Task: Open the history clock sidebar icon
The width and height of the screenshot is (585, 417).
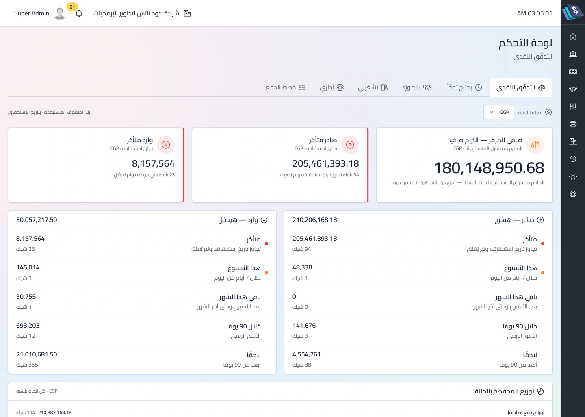Action: click(x=573, y=159)
